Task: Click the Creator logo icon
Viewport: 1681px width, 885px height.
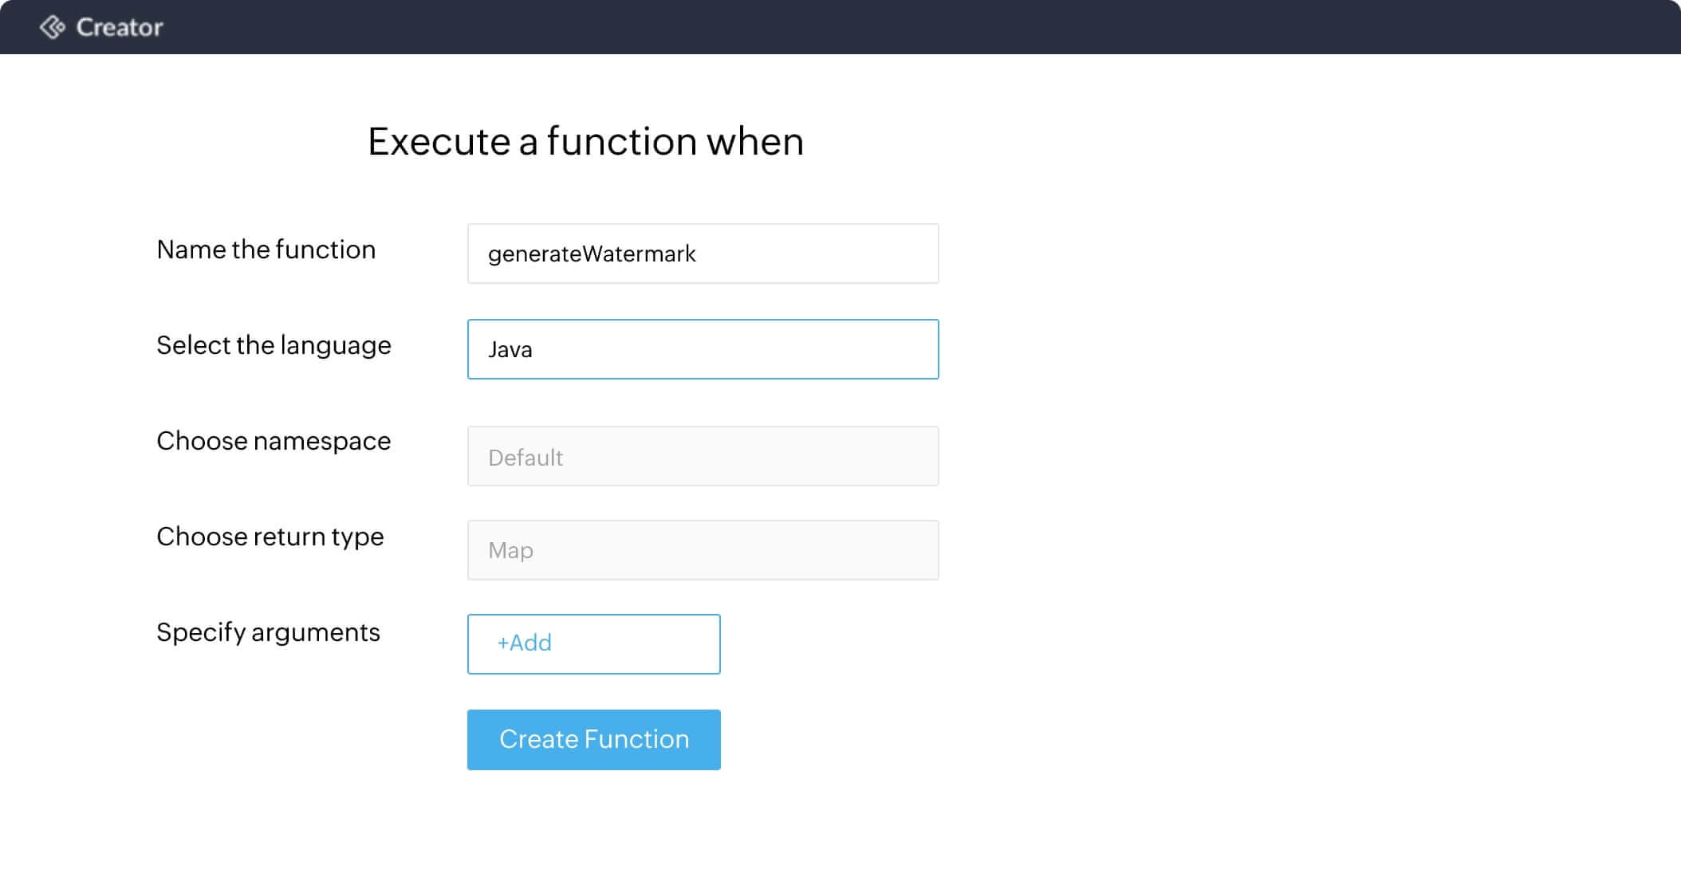Action: point(52,27)
